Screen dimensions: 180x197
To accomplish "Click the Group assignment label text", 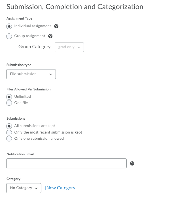I will coord(30,36).
